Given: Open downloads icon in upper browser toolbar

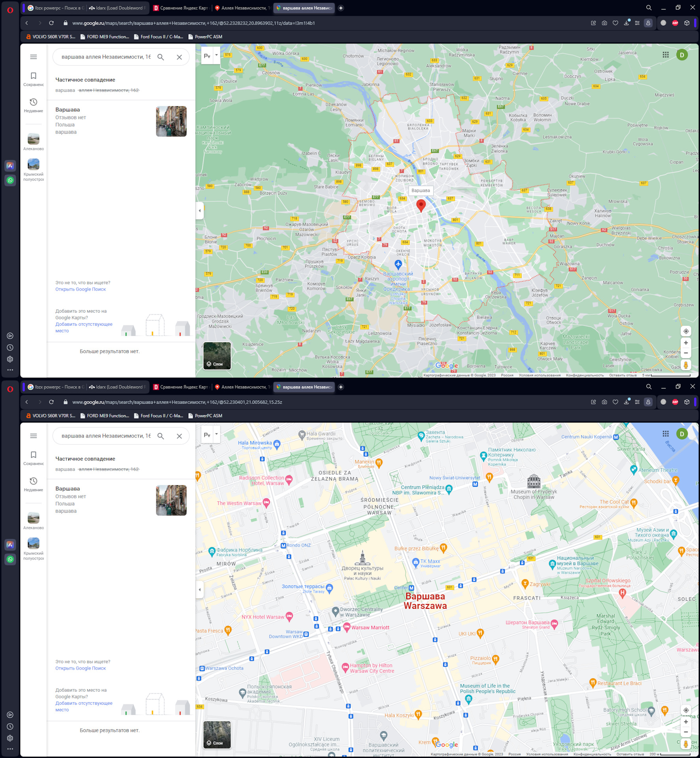Looking at the screenshot, I should click(626, 23).
